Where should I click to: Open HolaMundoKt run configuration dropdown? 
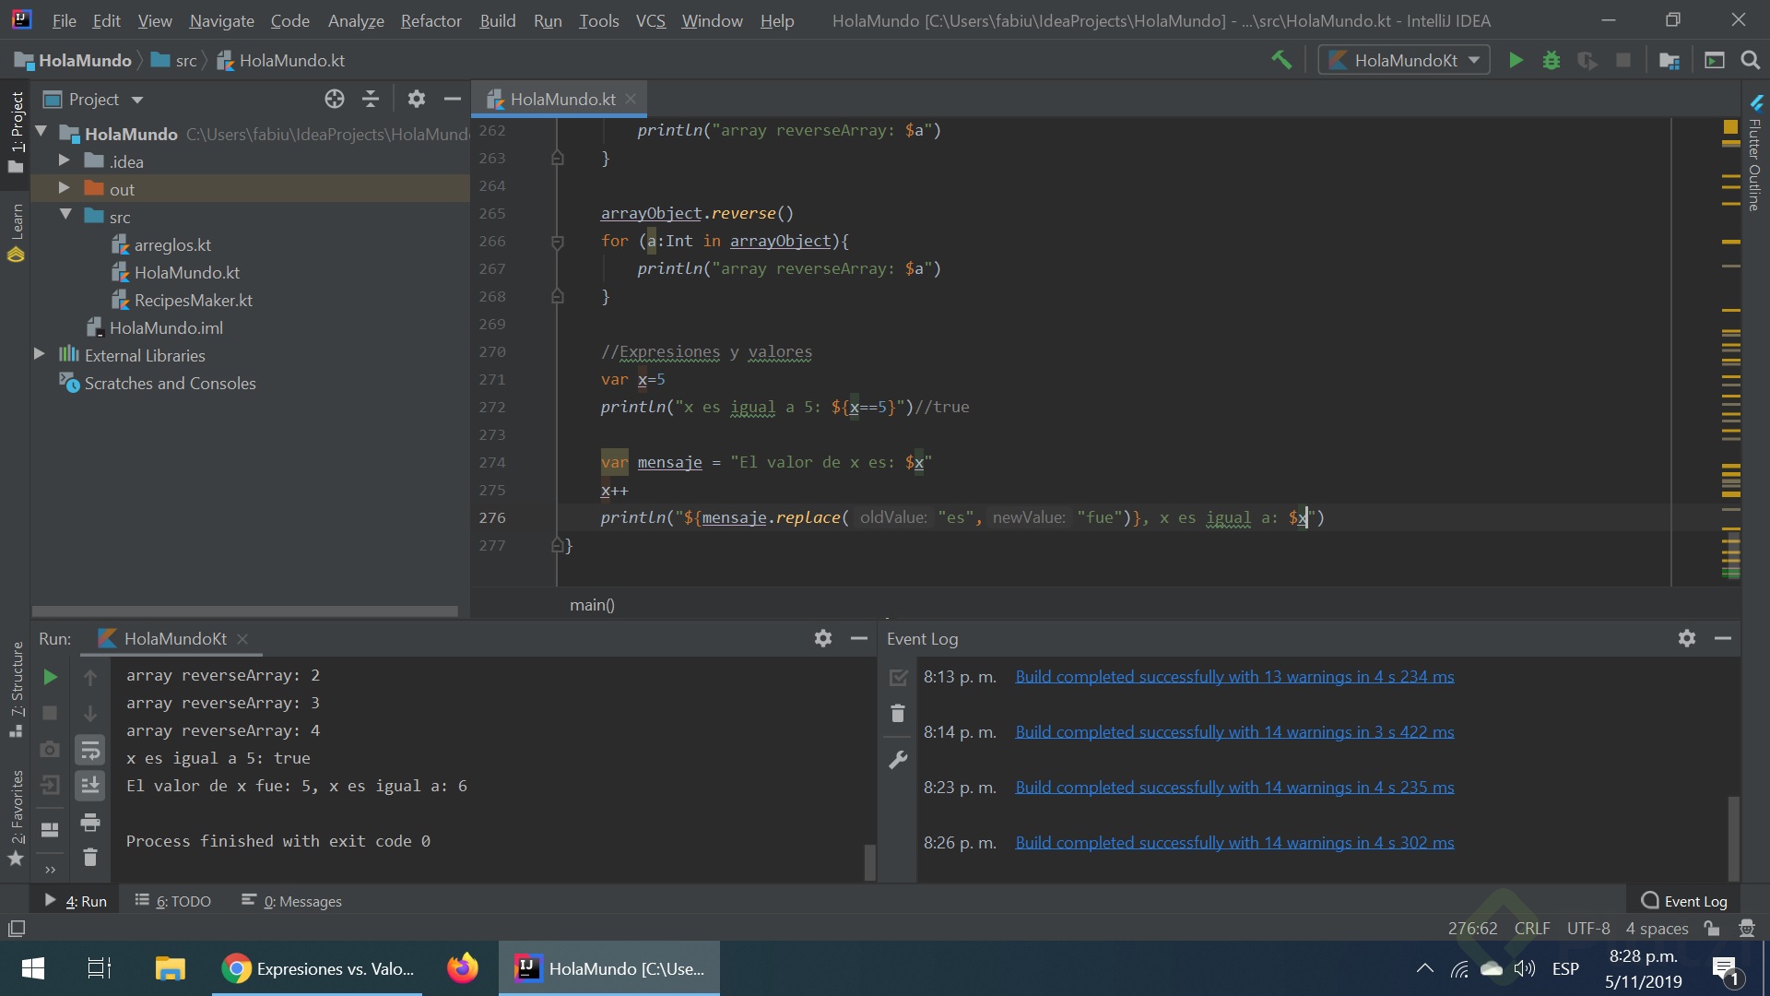coord(1404,61)
